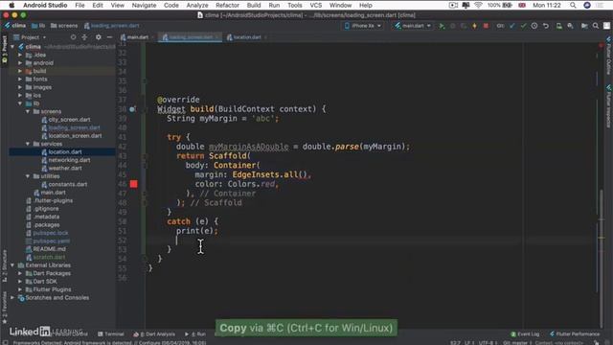Collapse the services folder
The image size is (613, 345).
pos(28,144)
